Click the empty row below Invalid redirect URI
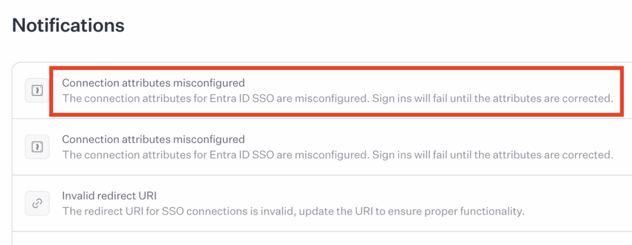 (322, 238)
